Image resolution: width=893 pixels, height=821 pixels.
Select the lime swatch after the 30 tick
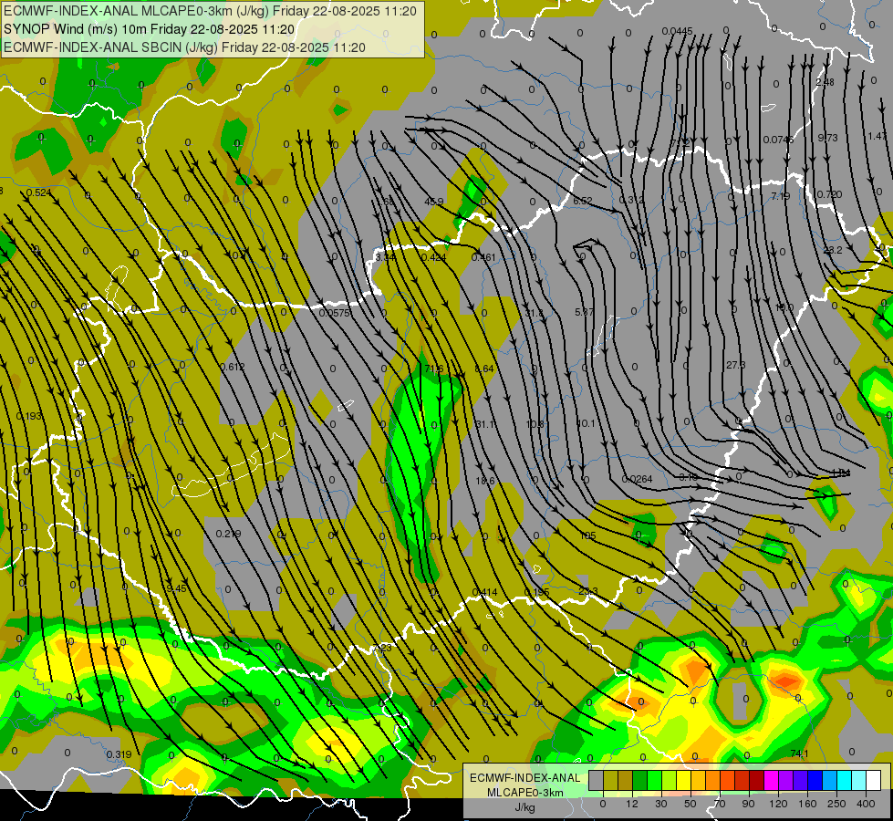tap(670, 781)
